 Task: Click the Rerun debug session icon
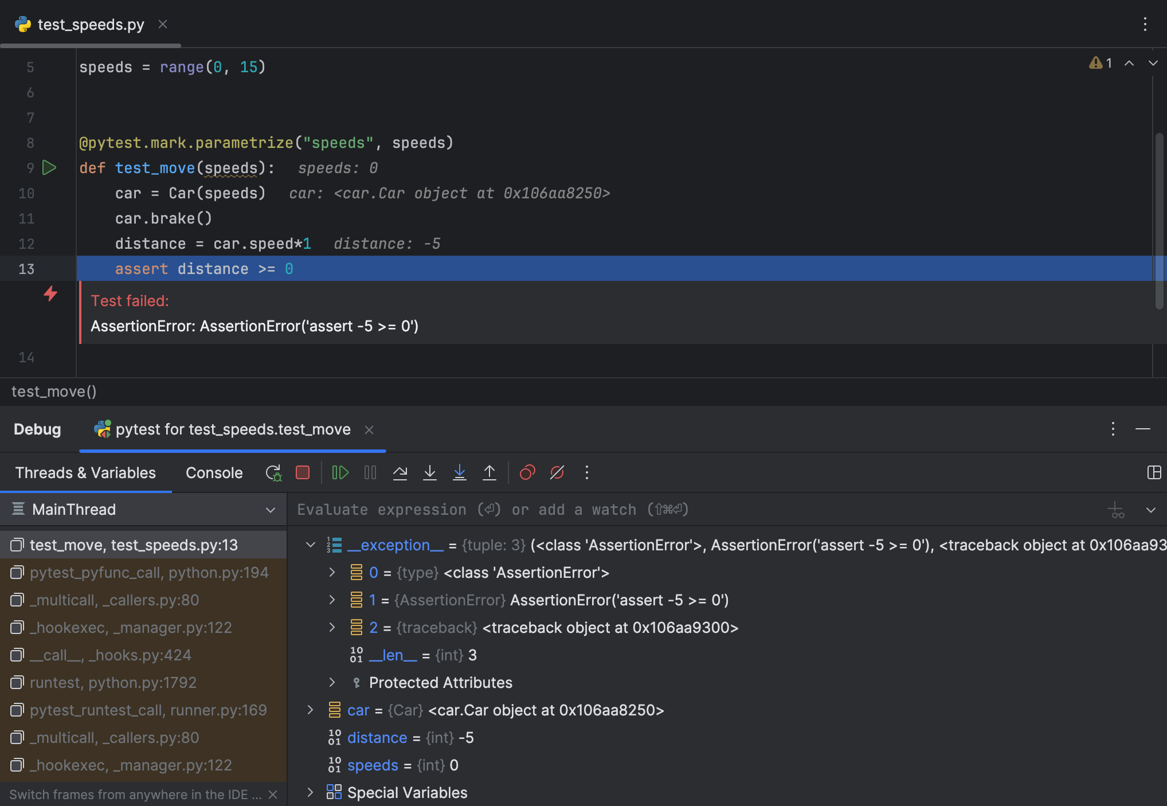[273, 473]
